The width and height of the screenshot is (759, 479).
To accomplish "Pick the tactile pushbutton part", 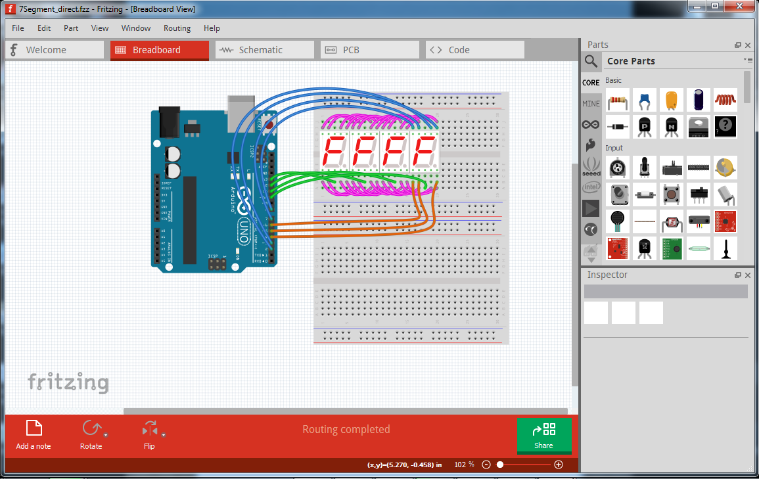I will tap(672, 194).
